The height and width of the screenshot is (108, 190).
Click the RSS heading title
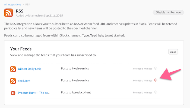tap(20, 11)
